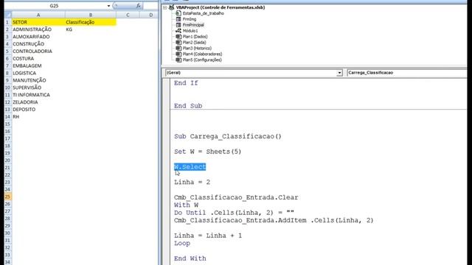Select cell CONSTRUÇÃO

tap(38, 44)
